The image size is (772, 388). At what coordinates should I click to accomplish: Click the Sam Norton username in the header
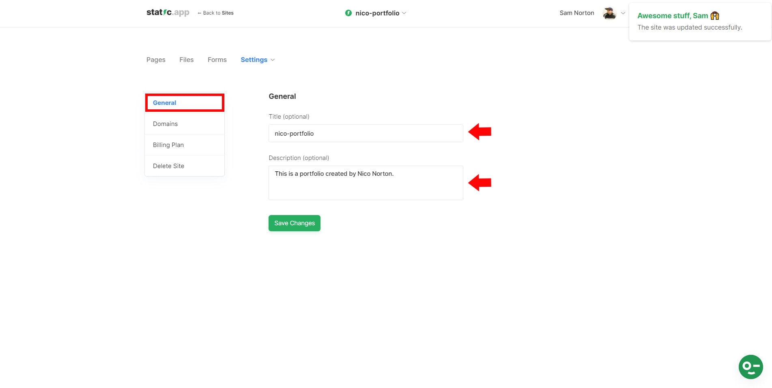pos(576,13)
